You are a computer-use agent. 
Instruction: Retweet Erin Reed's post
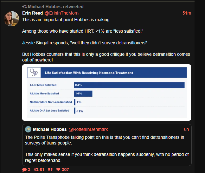36,170
